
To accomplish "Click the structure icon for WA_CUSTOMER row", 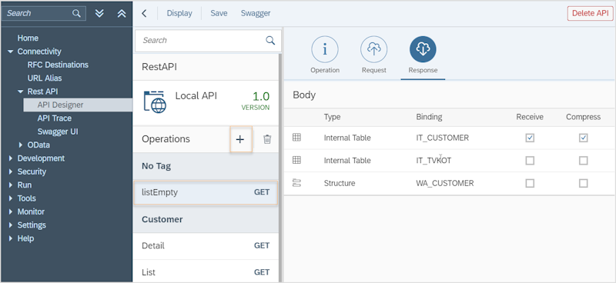I will [x=296, y=183].
